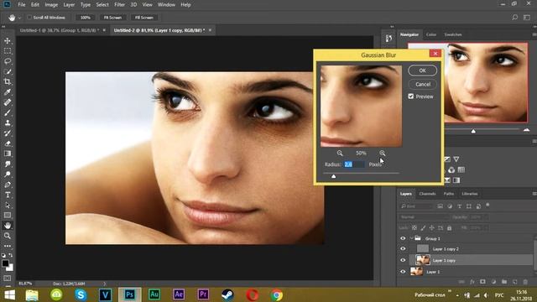Open the Layers panel options menu
Screen dimensions: 537x302
[534, 194]
